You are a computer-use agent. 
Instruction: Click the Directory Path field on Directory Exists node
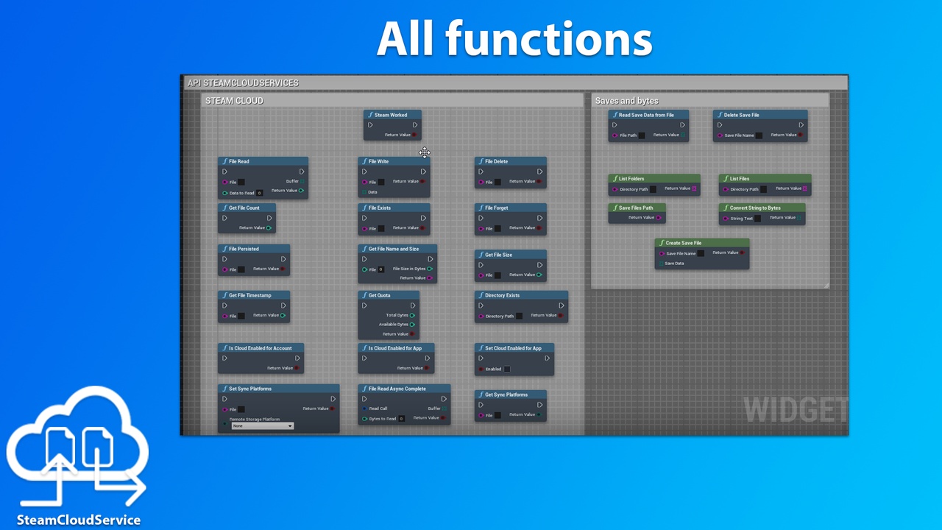(520, 316)
